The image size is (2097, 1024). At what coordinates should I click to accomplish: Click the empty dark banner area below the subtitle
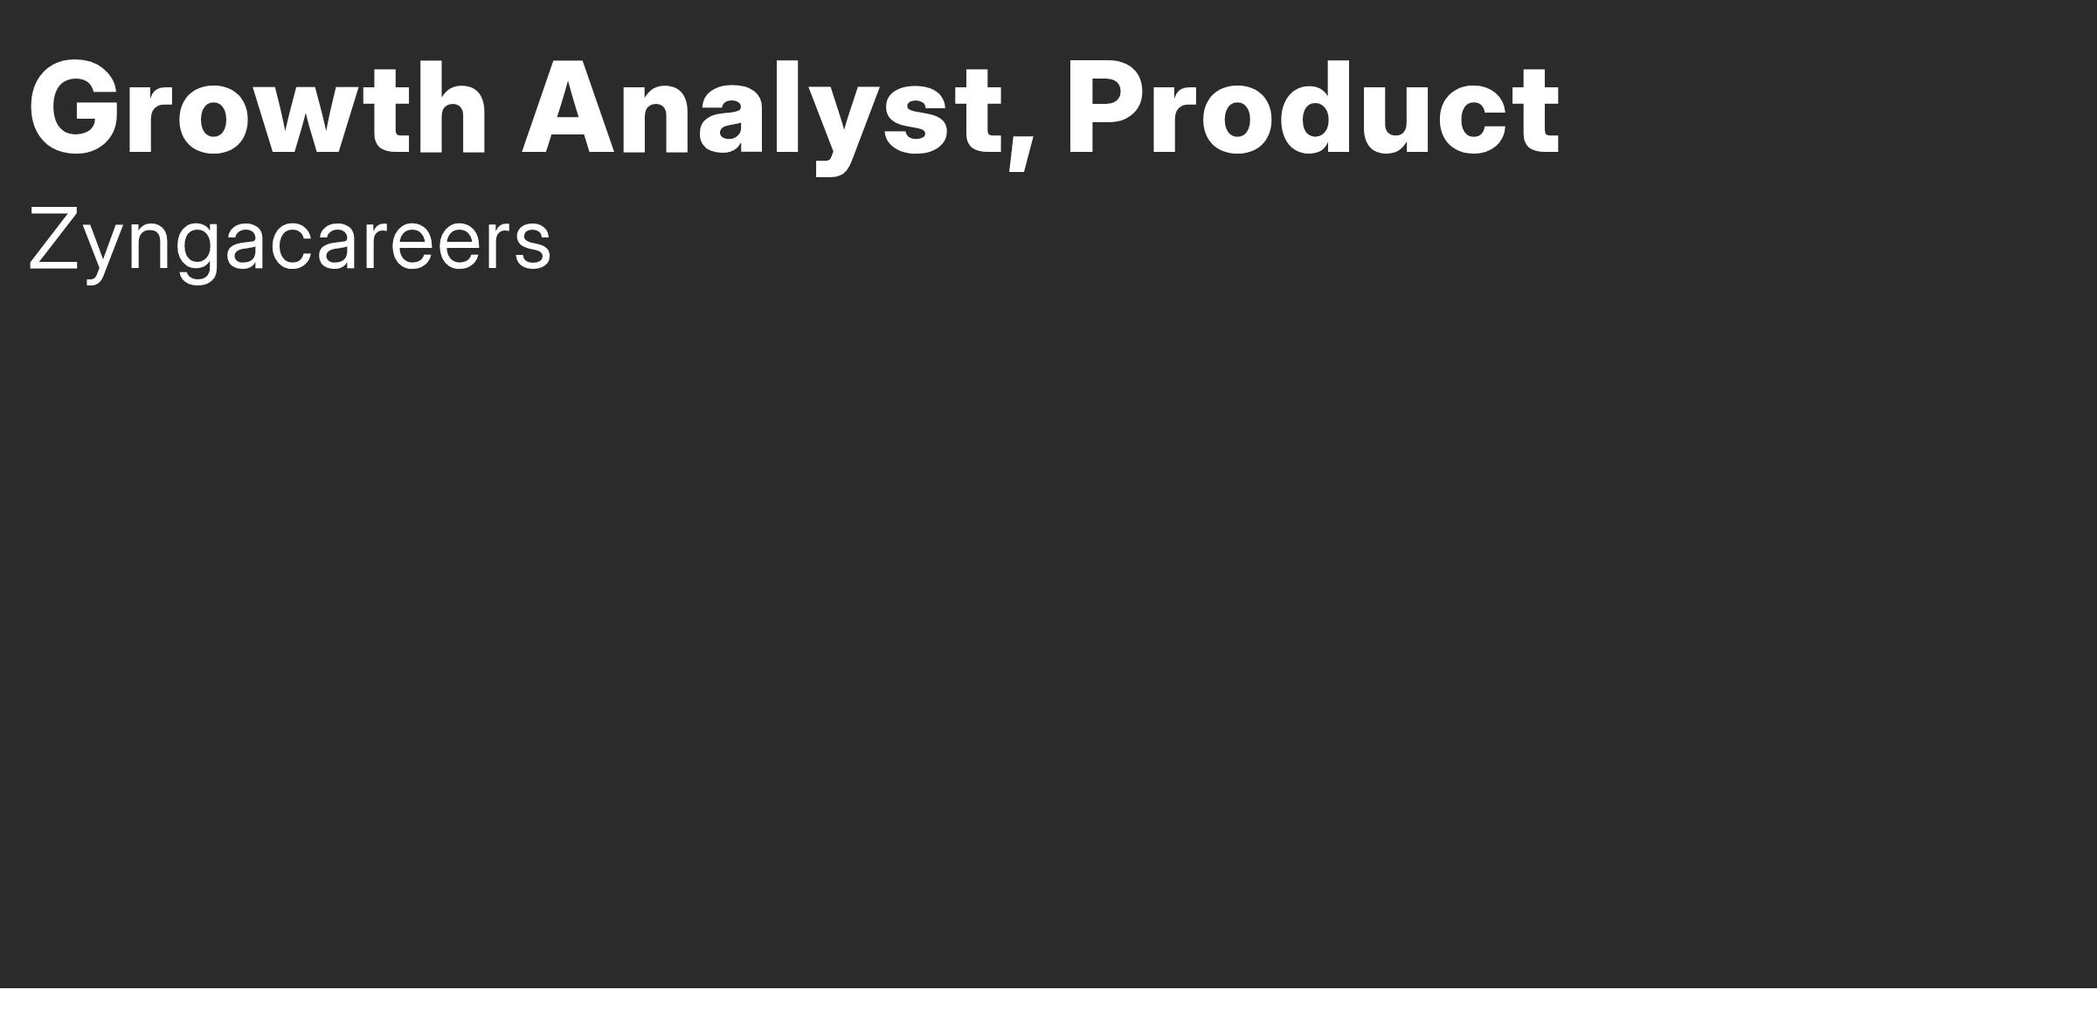point(1048,629)
